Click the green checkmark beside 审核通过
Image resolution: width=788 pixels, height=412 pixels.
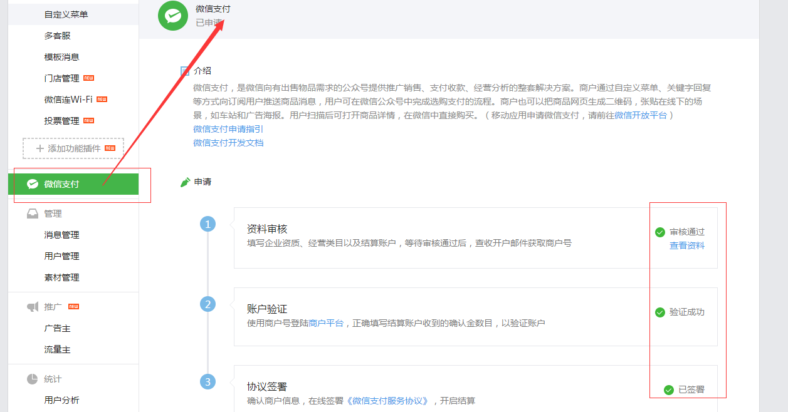[659, 232]
